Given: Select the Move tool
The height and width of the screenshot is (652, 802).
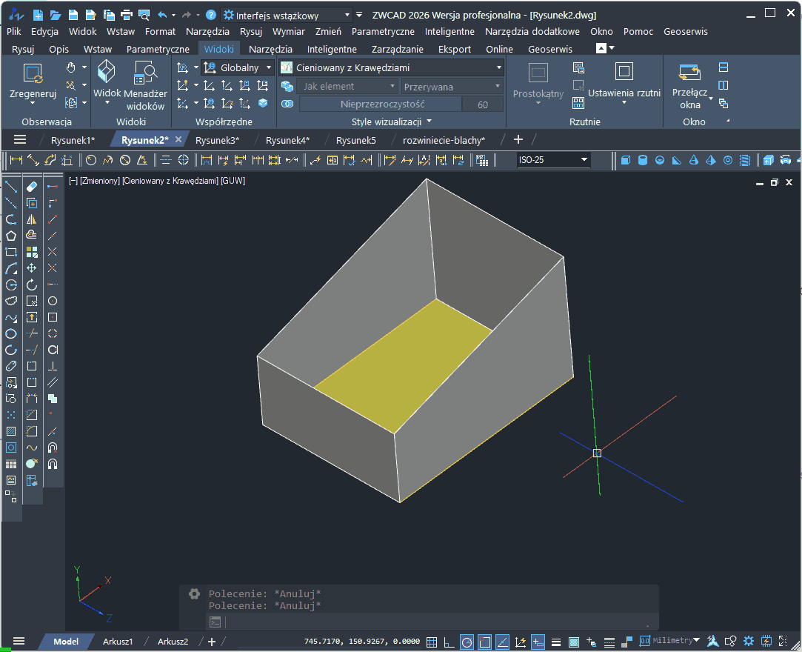Looking at the screenshot, I should [x=32, y=268].
